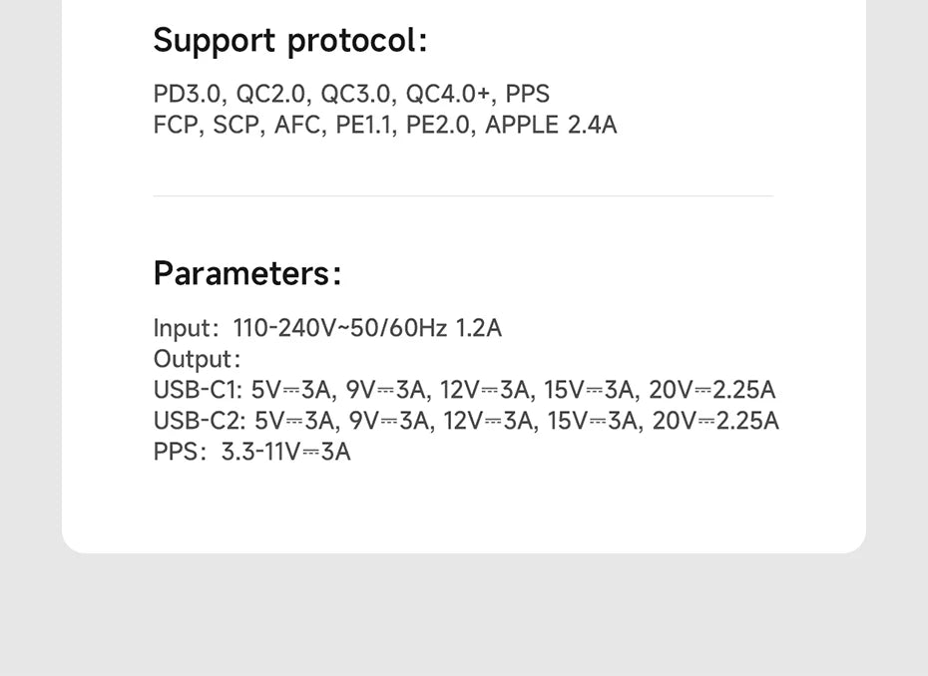This screenshot has height=676, width=928.
Task: Click the "USB-C2:" output label
Action: pyautogui.click(x=200, y=421)
